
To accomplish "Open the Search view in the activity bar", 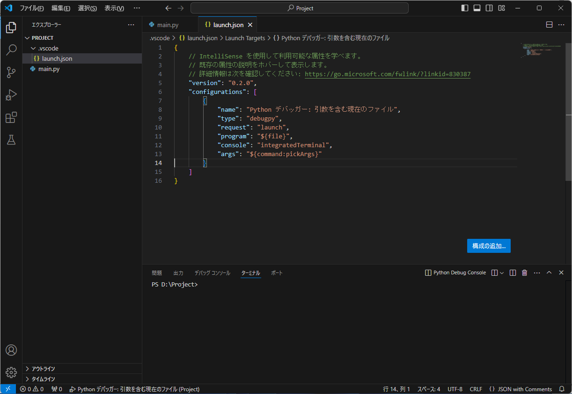I will coord(11,50).
